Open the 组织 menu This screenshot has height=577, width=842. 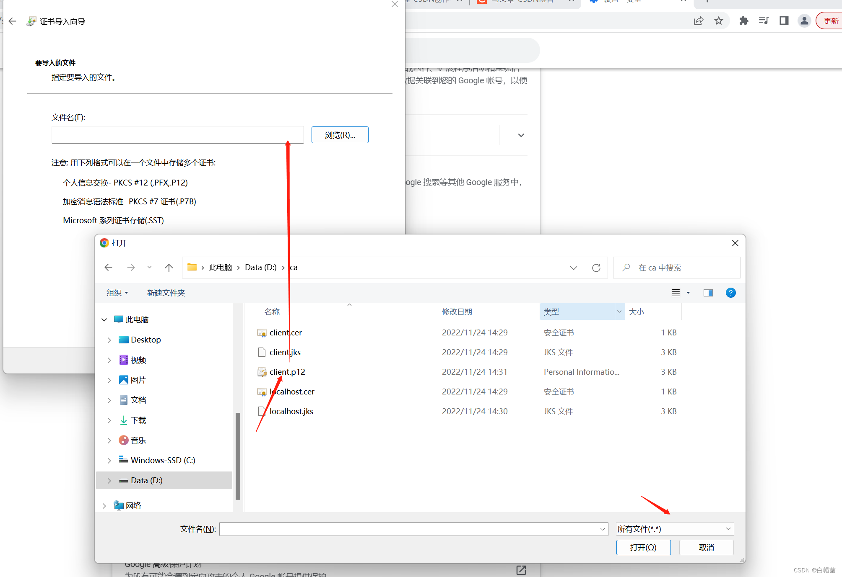(x=117, y=293)
